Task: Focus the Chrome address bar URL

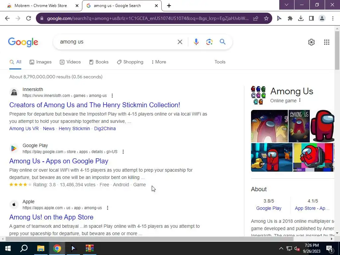Action: click(x=147, y=19)
